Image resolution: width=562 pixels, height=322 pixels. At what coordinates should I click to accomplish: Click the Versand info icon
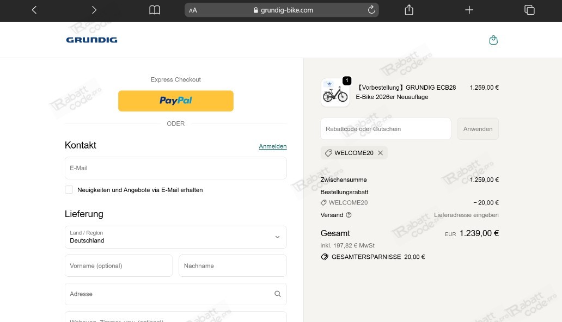(348, 215)
